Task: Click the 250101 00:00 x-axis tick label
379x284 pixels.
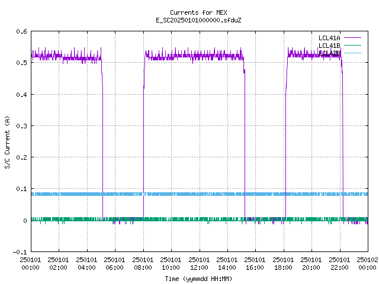Action: [x=30, y=264]
